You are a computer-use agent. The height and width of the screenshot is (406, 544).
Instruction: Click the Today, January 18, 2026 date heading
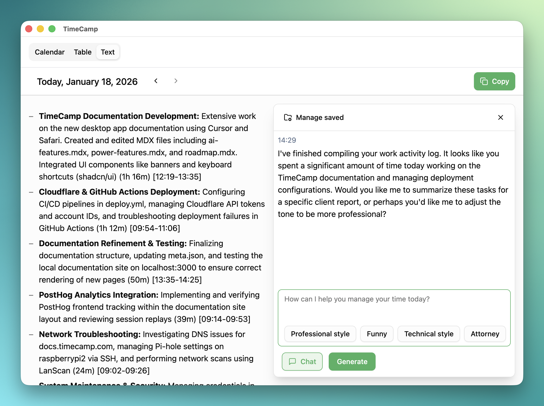87,82
